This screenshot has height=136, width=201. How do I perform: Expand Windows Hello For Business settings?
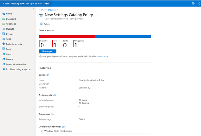(x=42, y=131)
